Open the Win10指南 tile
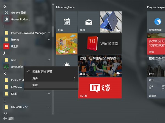The image size is (165, 123). (100, 44)
